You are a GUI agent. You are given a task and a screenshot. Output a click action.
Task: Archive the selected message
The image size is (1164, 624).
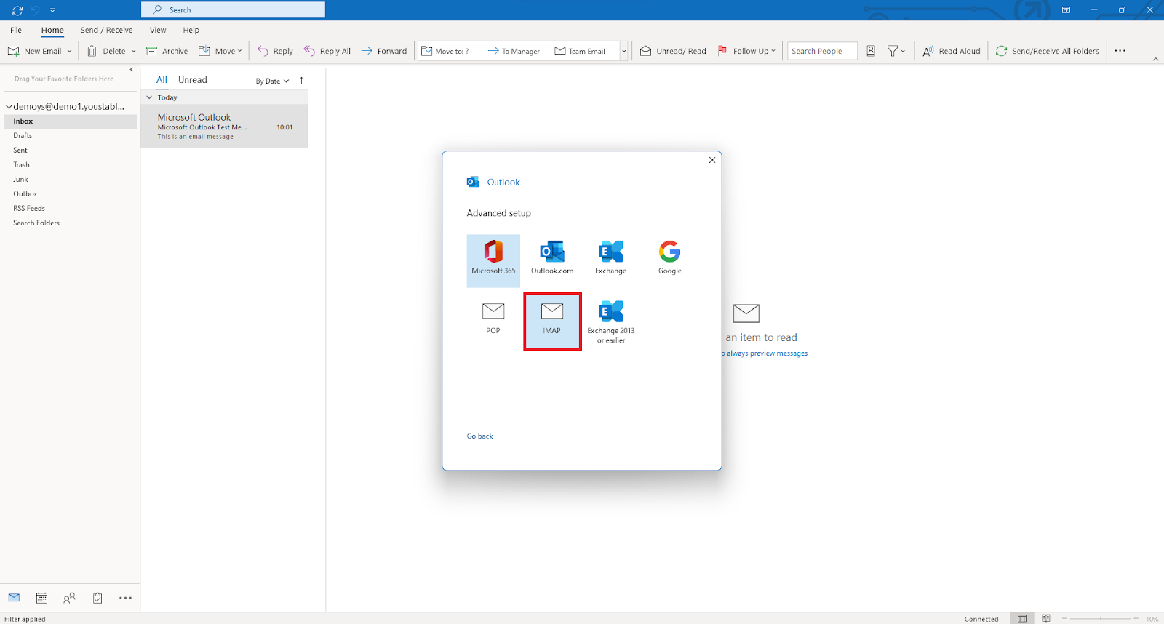click(167, 51)
